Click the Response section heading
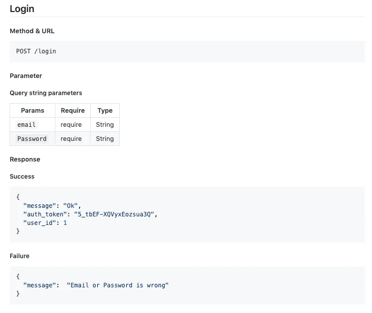This screenshot has height=313, width=372. point(25,160)
